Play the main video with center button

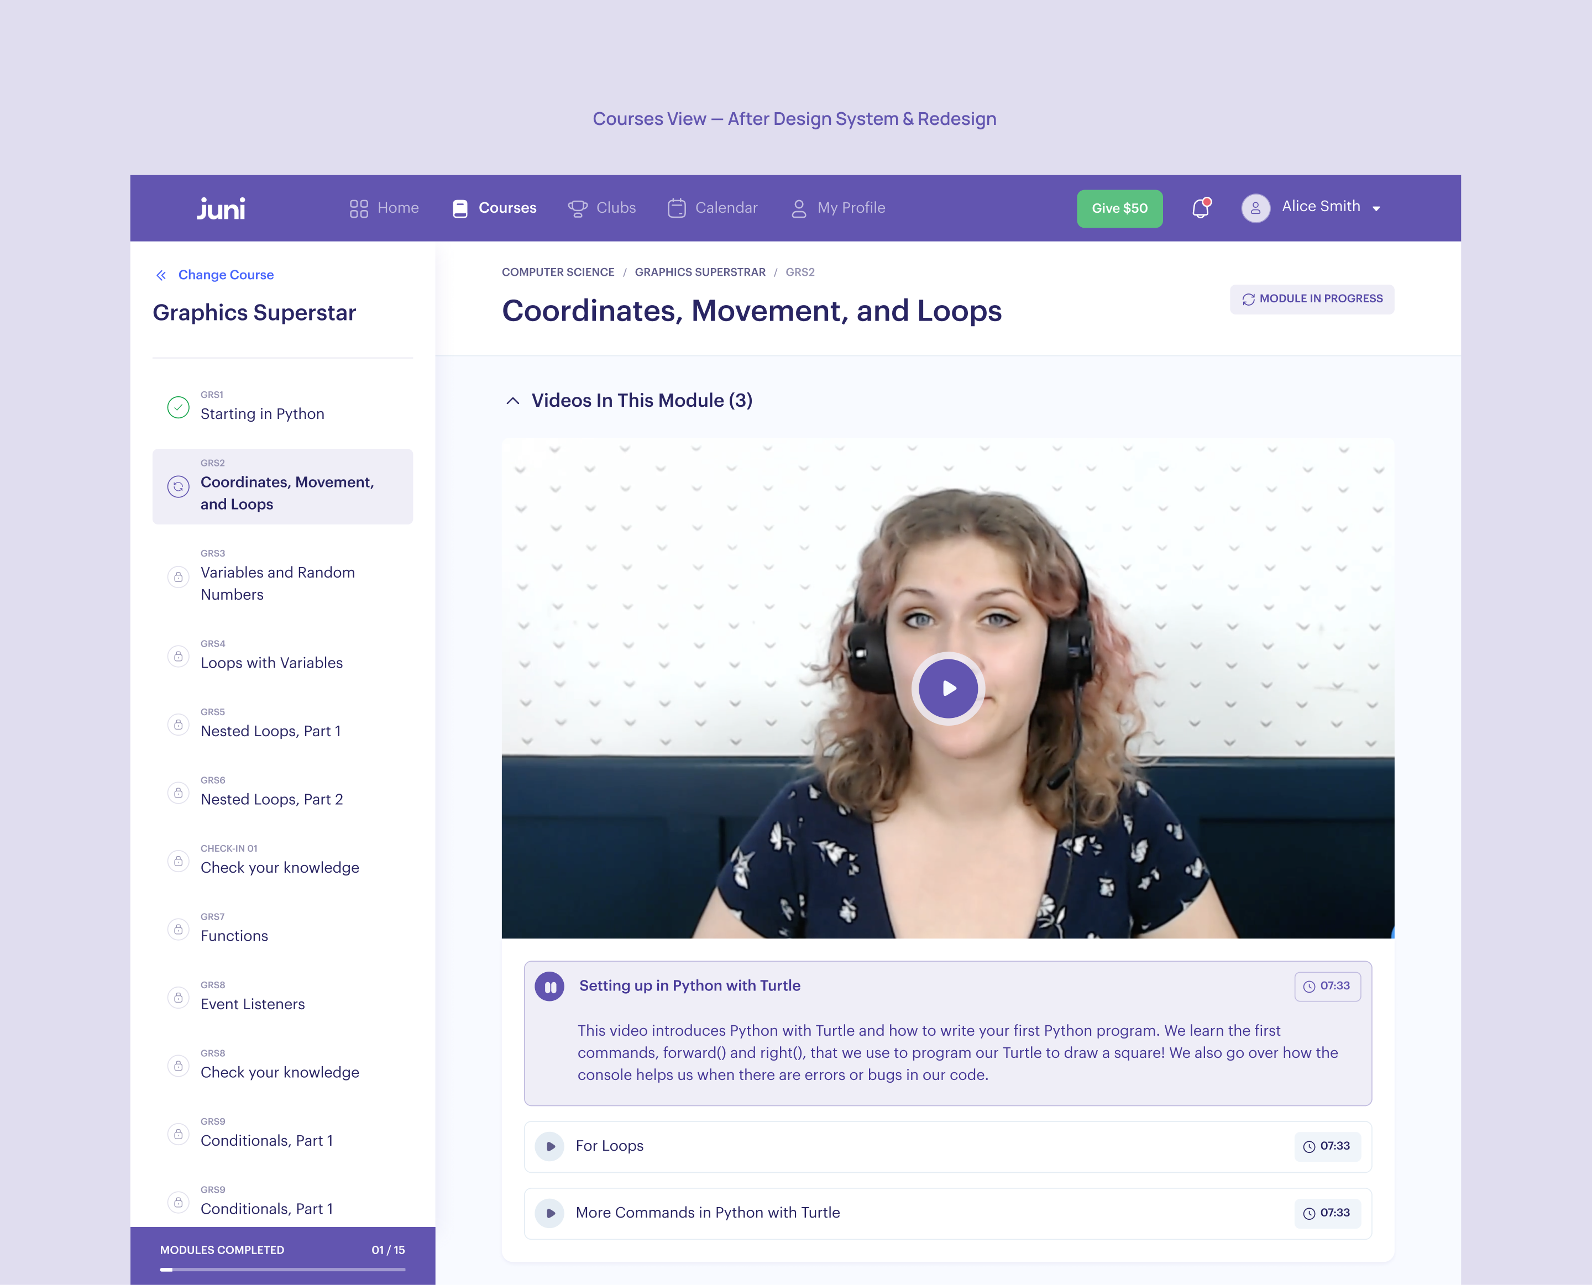click(947, 689)
